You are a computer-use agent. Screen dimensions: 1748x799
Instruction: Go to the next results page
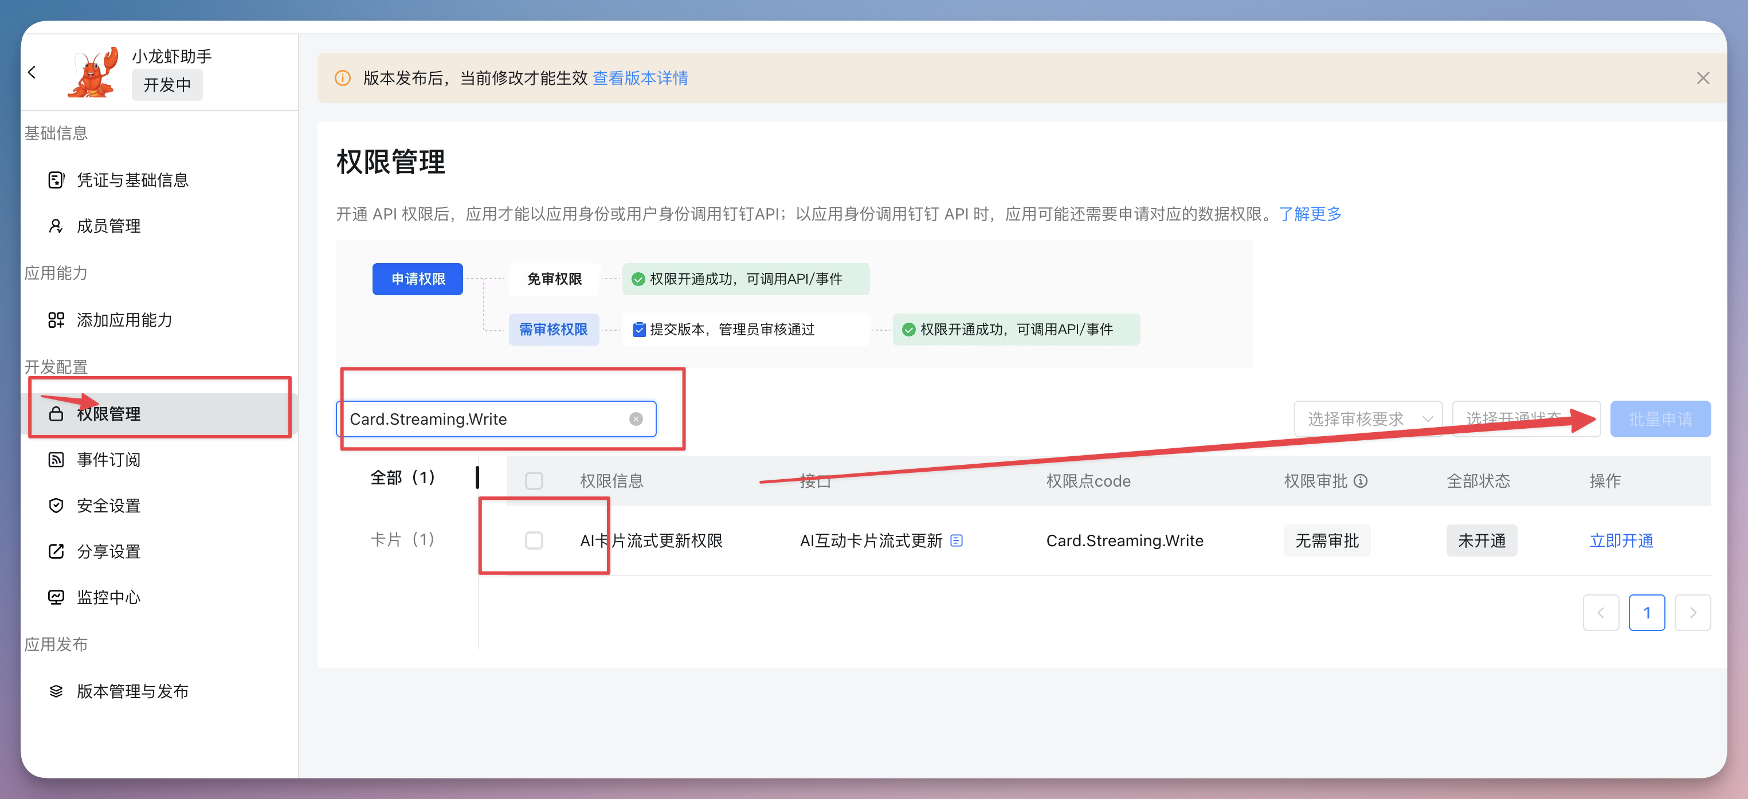[1692, 613]
